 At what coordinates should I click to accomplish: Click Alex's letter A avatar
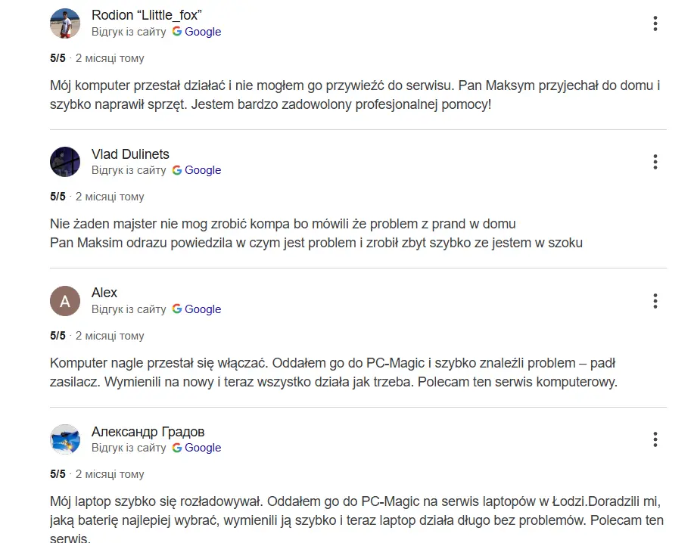[x=65, y=301]
